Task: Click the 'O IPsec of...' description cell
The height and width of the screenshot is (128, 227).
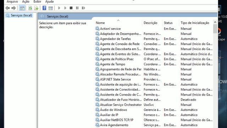Action: pos(152,59)
